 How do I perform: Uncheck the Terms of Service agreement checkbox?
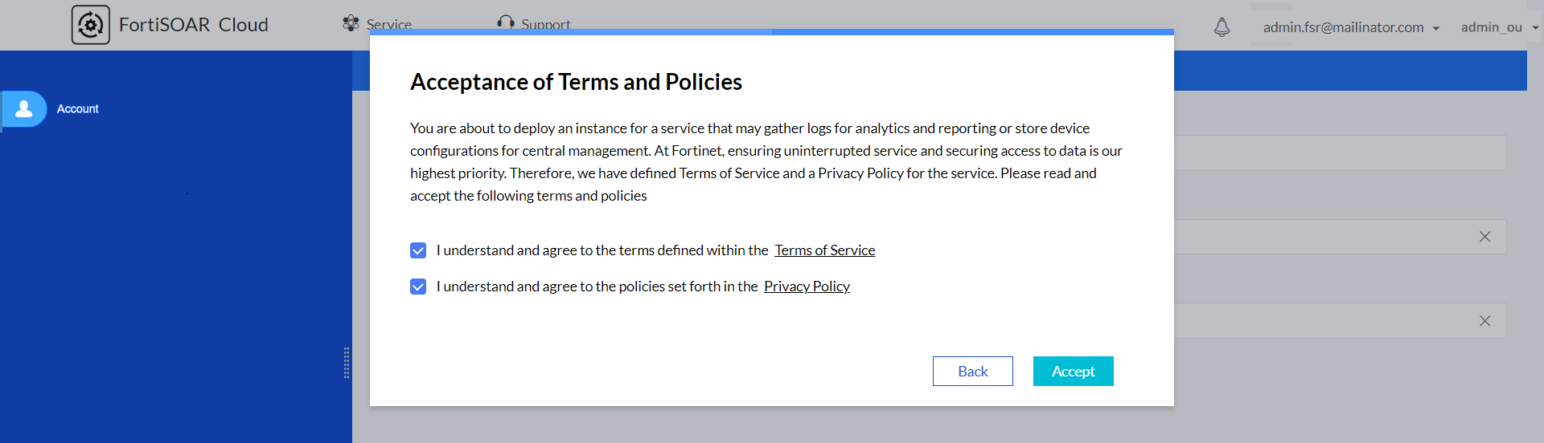[x=418, y=250]
